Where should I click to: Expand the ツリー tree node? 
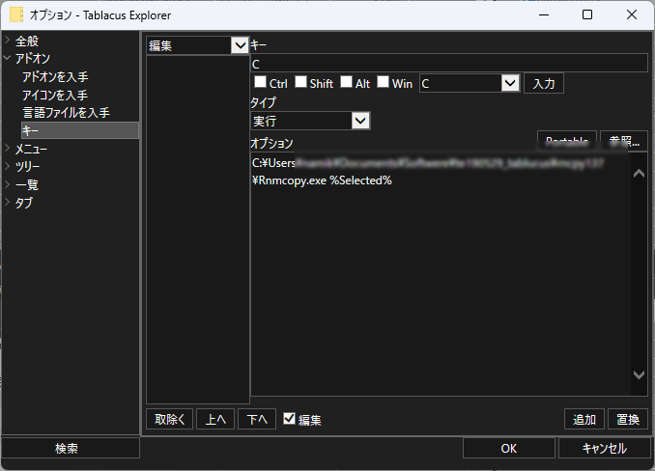pos(7,166)
